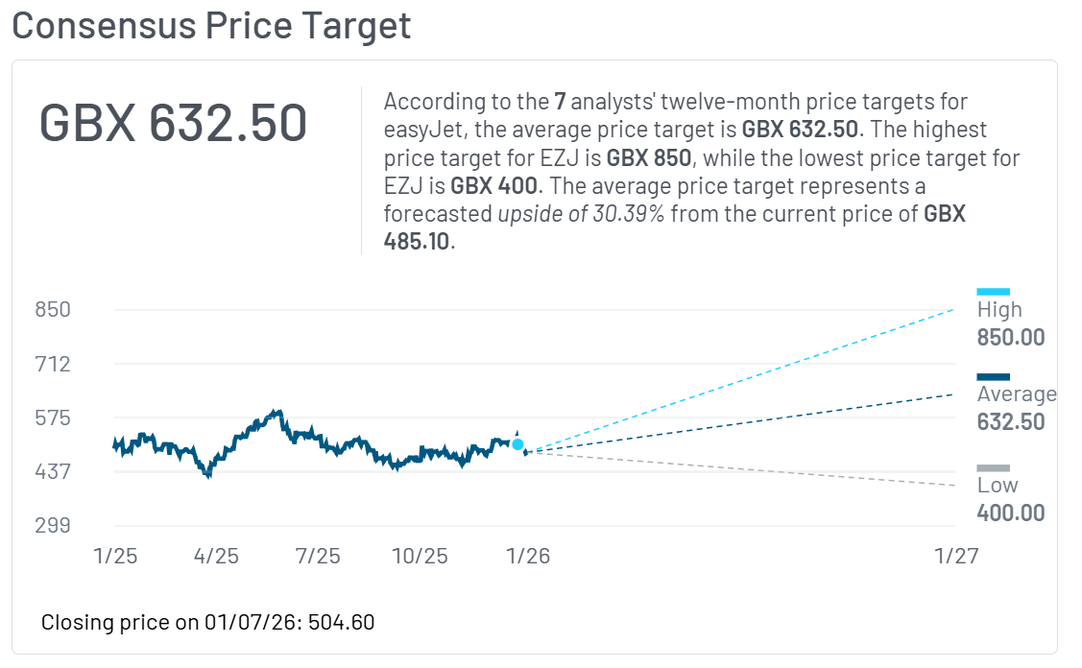This screenshot has height=668, width=1082.
Task: Click the price history peak near 7/25
Action: tap(278, 413)
